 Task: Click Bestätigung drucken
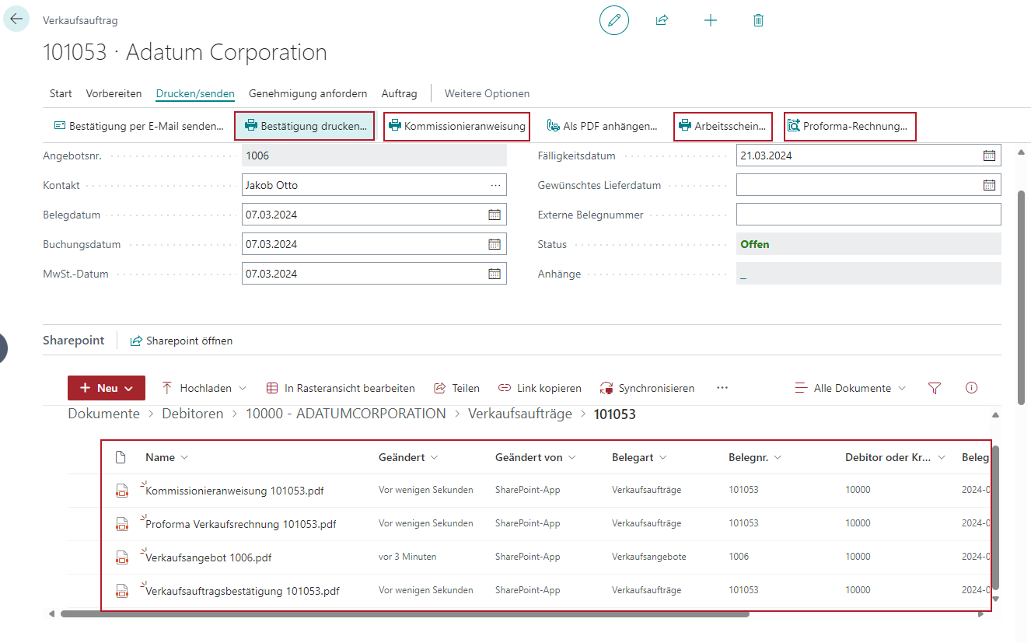pos(305,126)
